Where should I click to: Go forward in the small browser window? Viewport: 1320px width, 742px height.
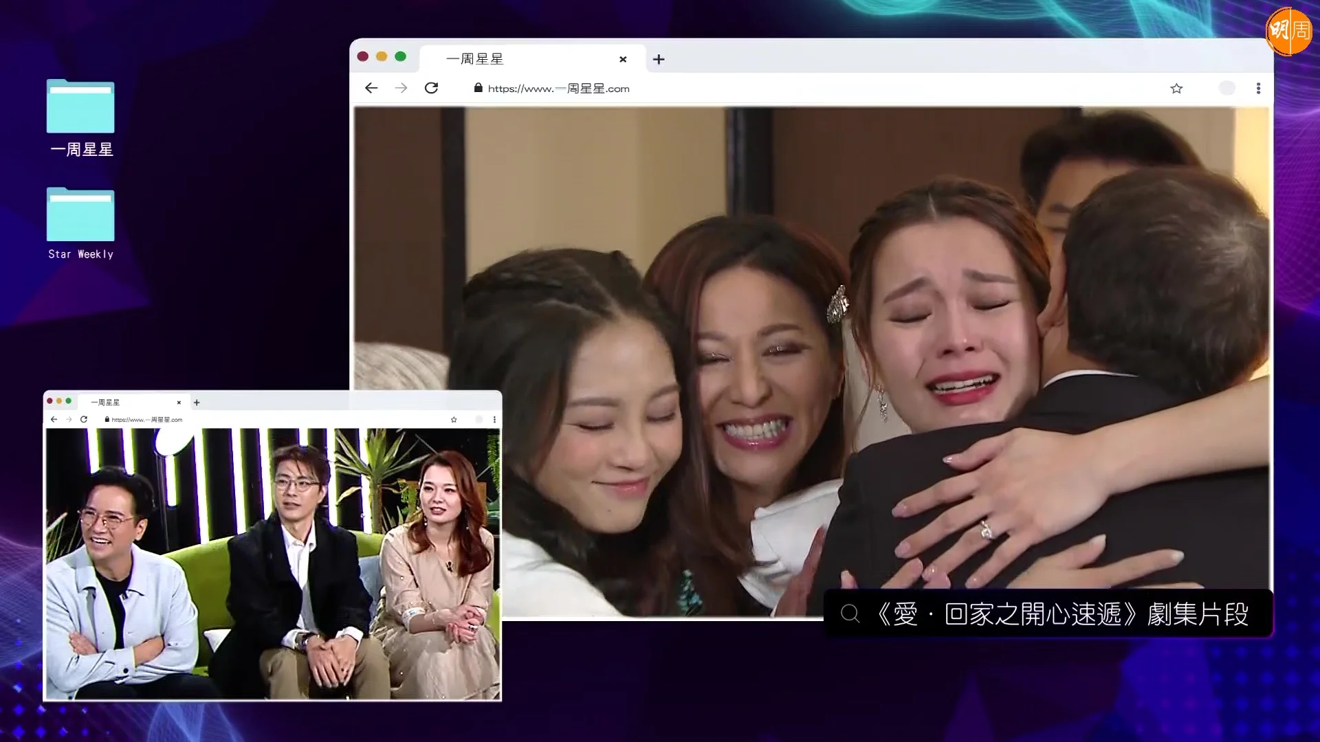pos(69,419)
